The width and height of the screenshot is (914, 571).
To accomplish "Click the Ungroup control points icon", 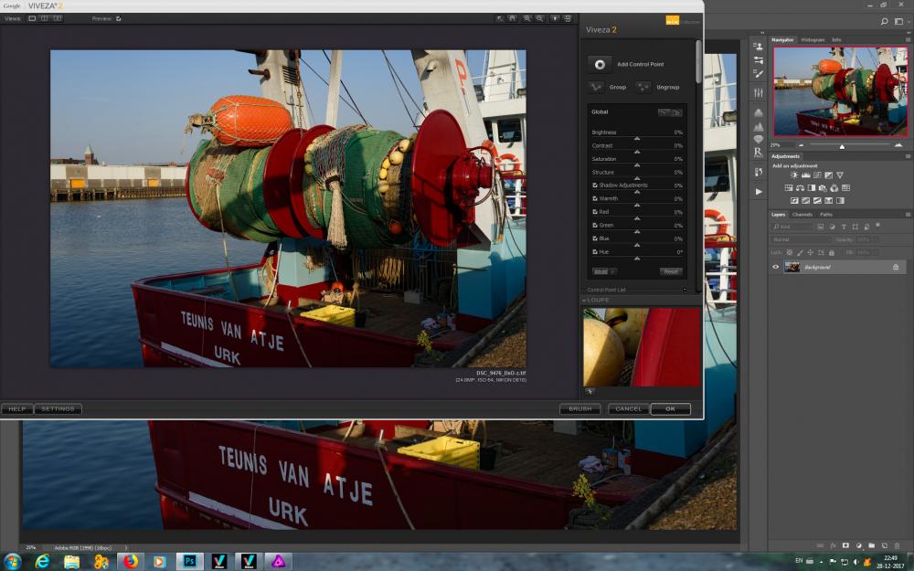I will point(643,87).
